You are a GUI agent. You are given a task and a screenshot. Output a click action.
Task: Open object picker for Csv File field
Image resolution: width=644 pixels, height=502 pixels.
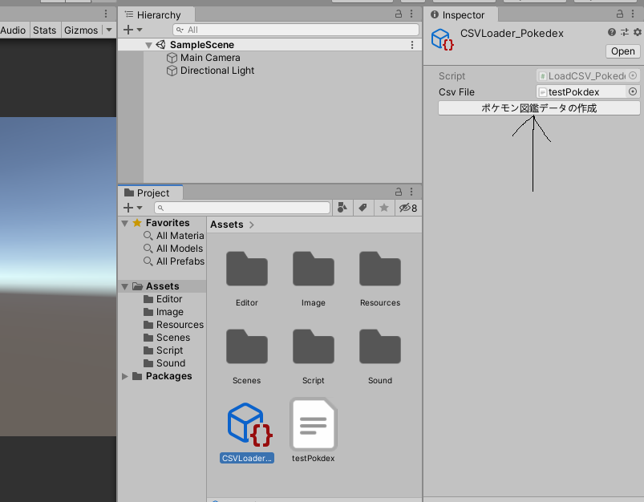click(633, 91)
